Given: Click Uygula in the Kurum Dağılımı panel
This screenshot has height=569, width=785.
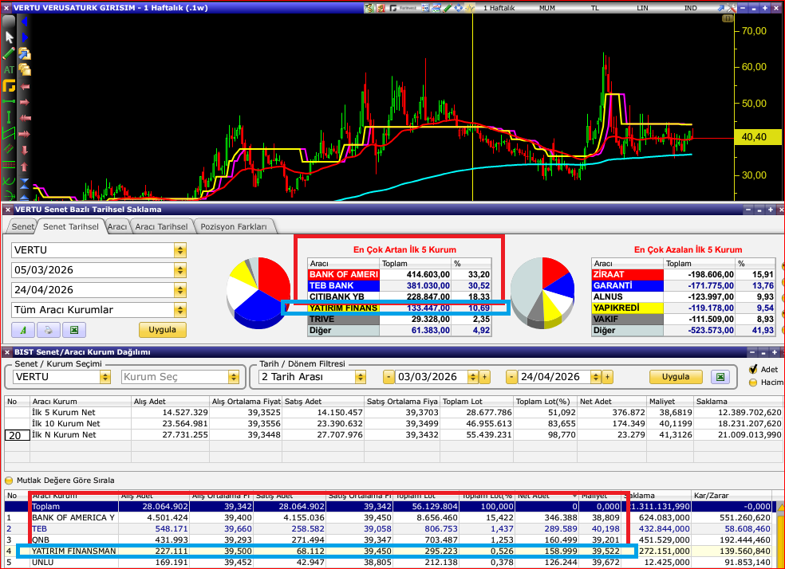Looking at the screenshot, I should coord(676,377).
